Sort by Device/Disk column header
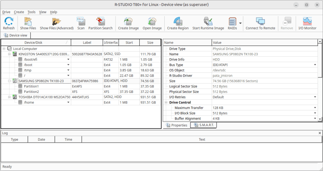This screenshot has height=171, width=323. tap(36, 43)
